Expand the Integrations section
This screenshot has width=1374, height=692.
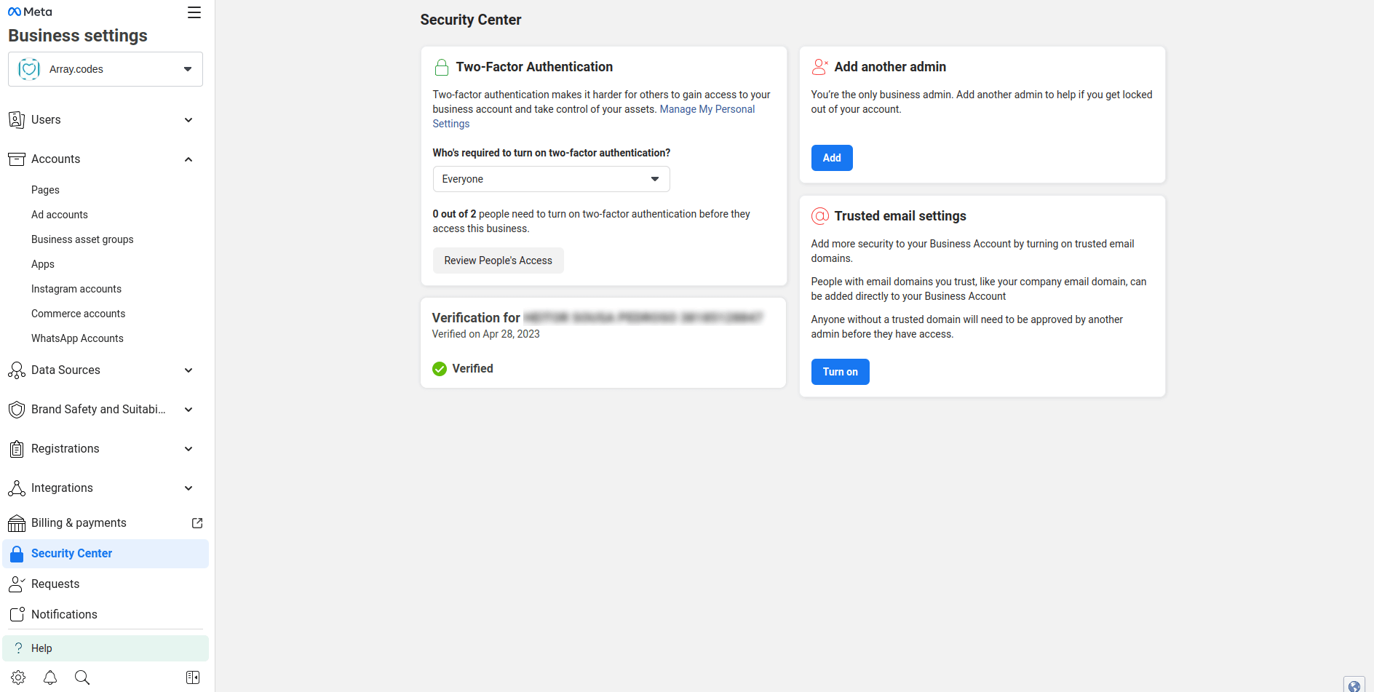(188, 488)
